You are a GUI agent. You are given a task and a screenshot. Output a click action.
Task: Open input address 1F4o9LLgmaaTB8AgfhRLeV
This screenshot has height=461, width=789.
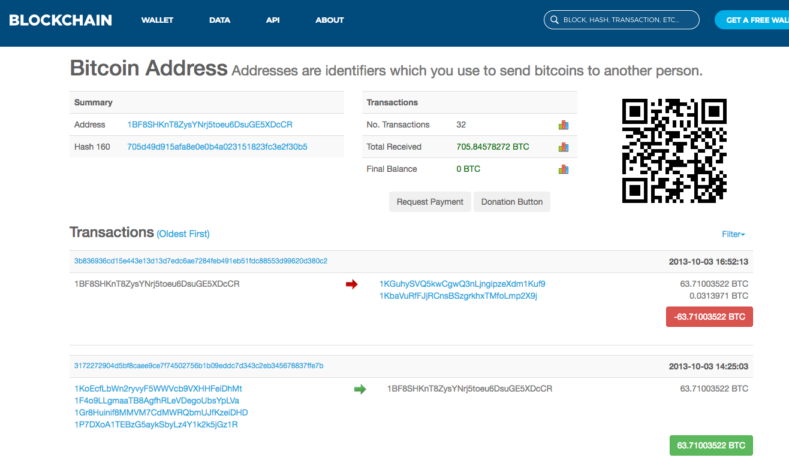pos(157,401)
